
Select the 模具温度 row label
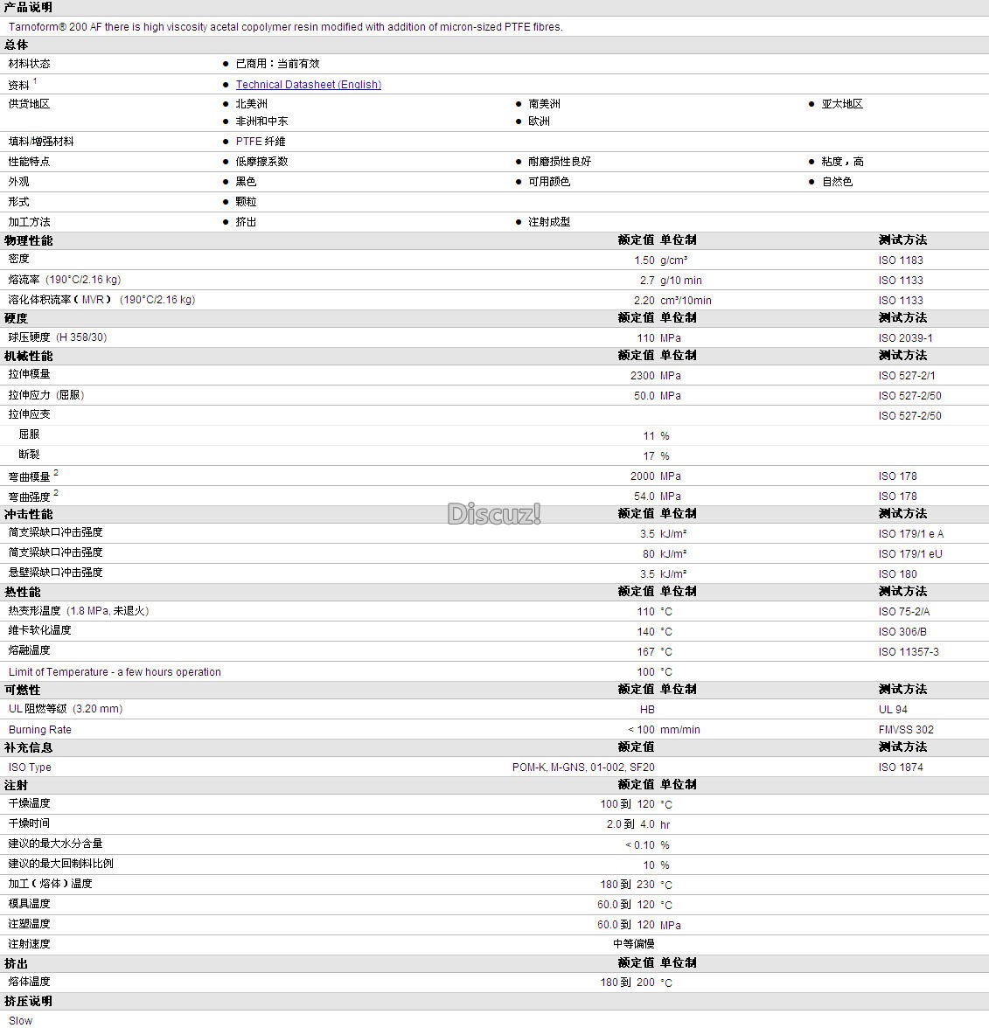29,904
